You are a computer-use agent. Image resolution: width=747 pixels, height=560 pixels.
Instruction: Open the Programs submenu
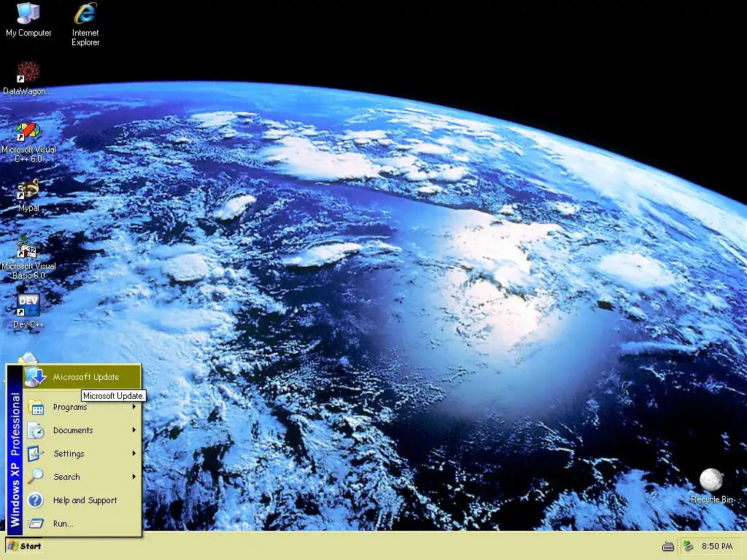82,407
